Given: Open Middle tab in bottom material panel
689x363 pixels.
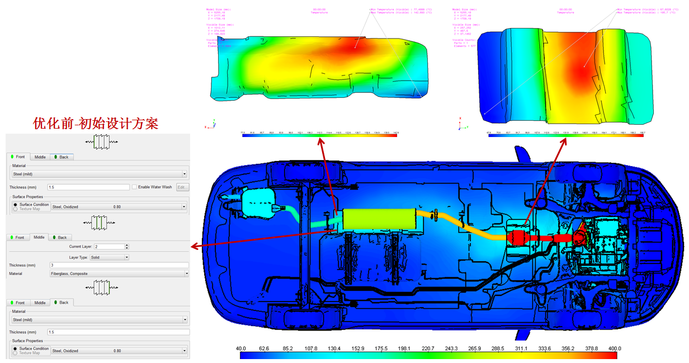Looking at the screenshot, I should [x=40, y=303].
